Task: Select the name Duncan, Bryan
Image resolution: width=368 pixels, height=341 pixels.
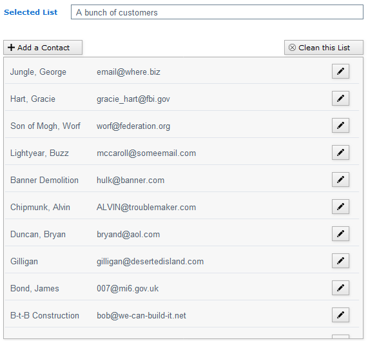Action: pyautogui.click(x=38, y=234)
